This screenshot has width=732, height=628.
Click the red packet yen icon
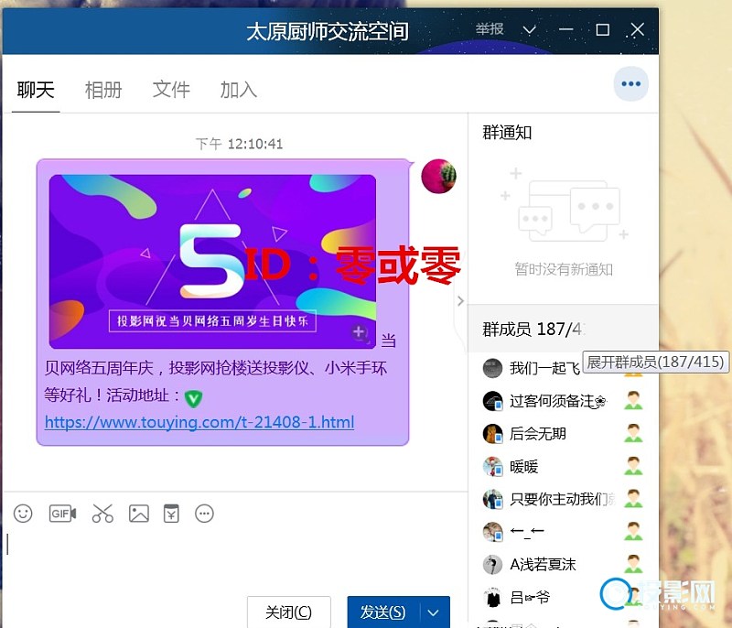pos(171,514)
